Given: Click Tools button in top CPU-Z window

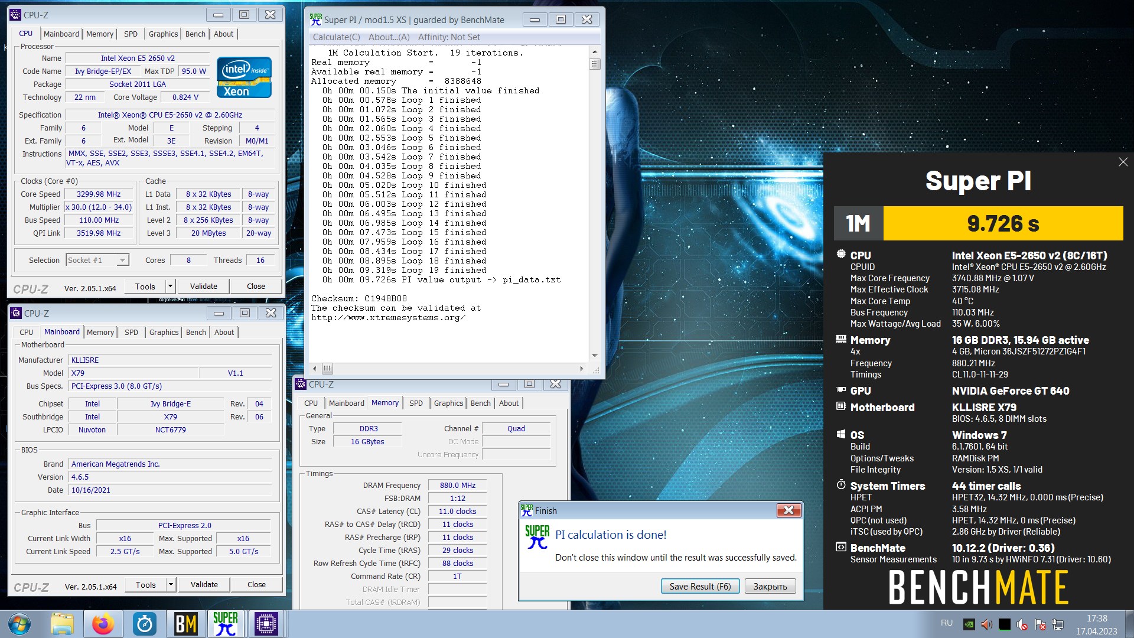Looking at the screenshot, I should 145,286.
